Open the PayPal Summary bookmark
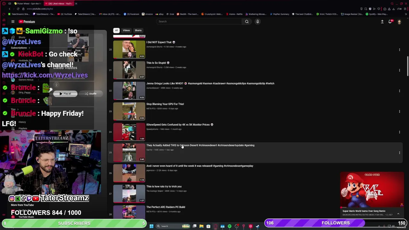Viewport: 409px width, 230px height. pyautogui.click(x=279, y=14)
